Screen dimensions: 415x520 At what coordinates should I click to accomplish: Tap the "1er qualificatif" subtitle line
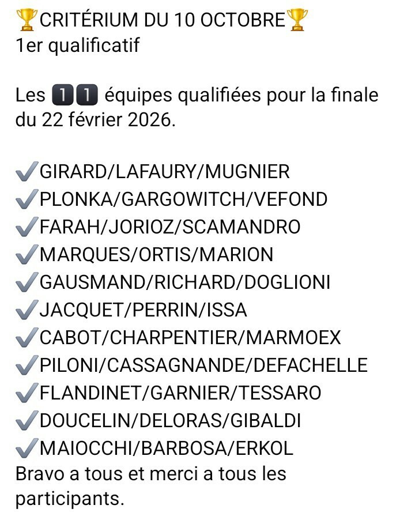(x=77, y=46)
